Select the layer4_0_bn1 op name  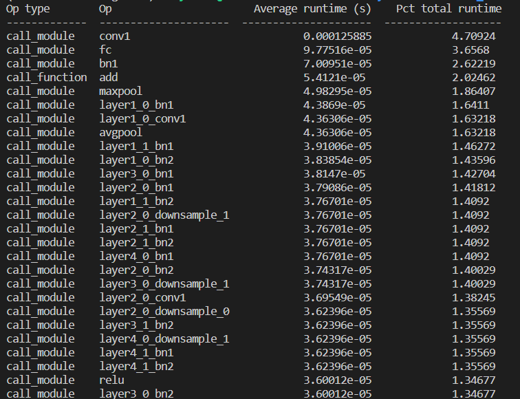click(x=136, y=257)
